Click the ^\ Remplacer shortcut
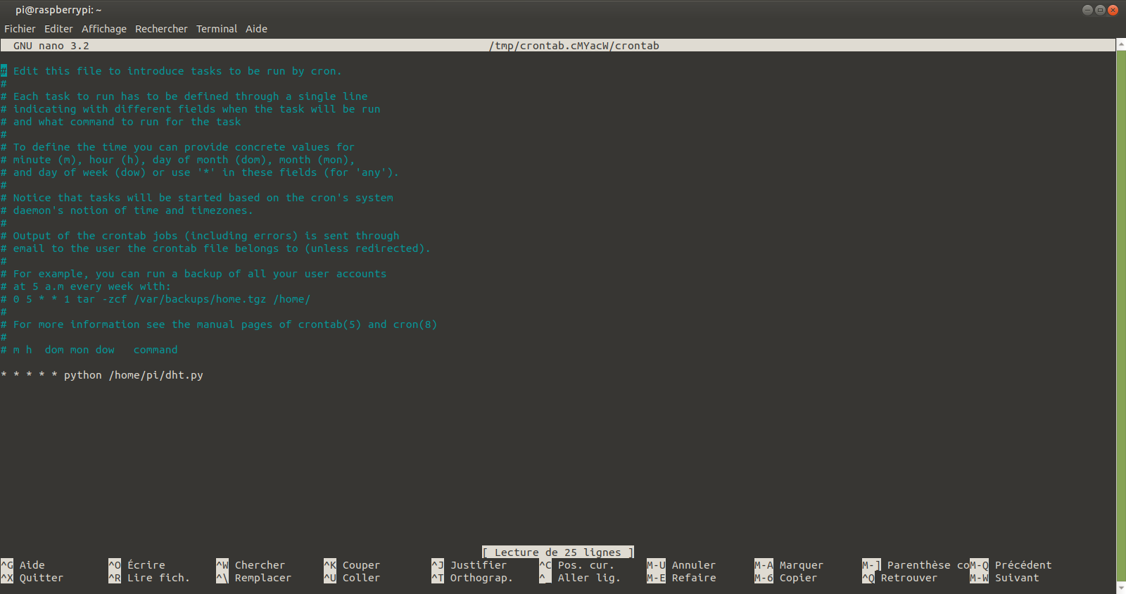Screen dimensions: 1126x594 pos(254,578)
